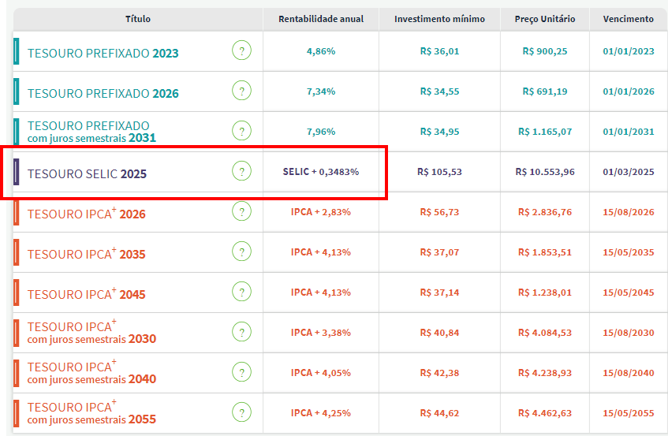Open Tesouro IPCA+ 2035 title link
Screen dimensions: 668x436
coord(87,255)
